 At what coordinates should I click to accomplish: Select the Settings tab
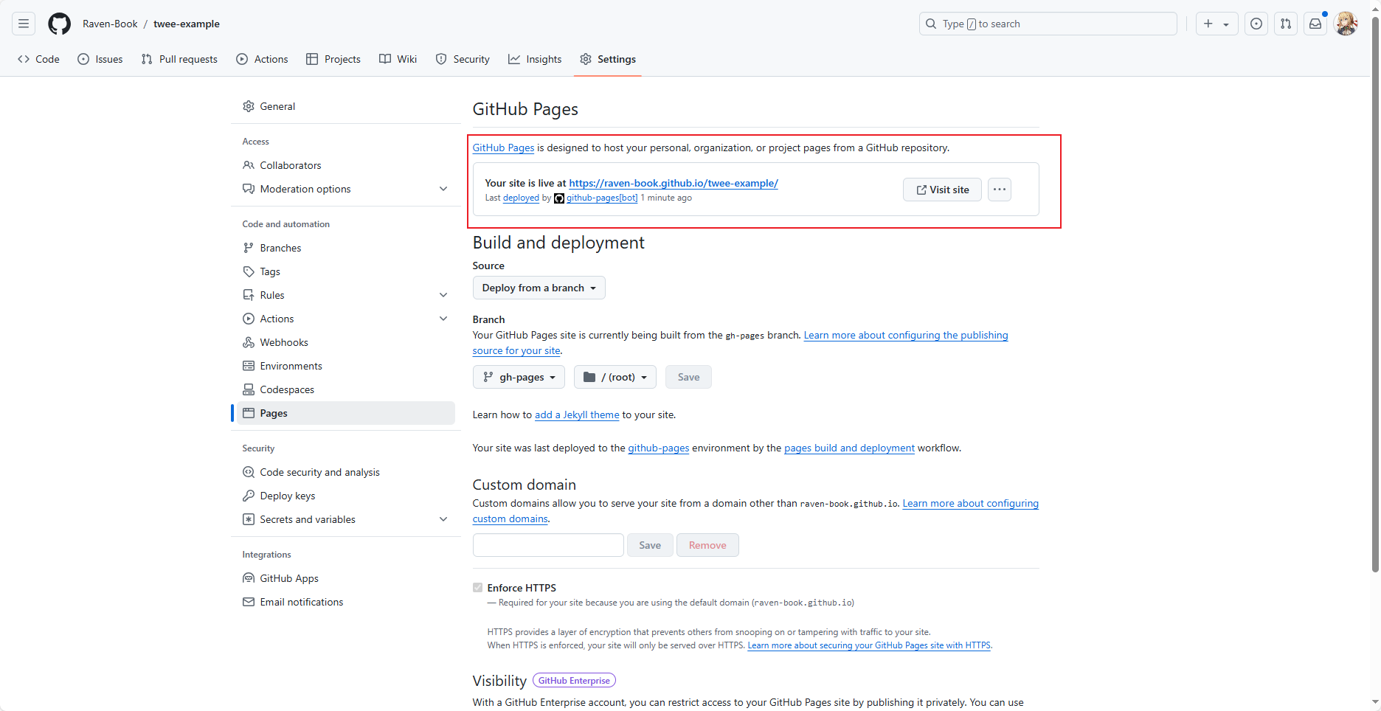tap(608, 59)
